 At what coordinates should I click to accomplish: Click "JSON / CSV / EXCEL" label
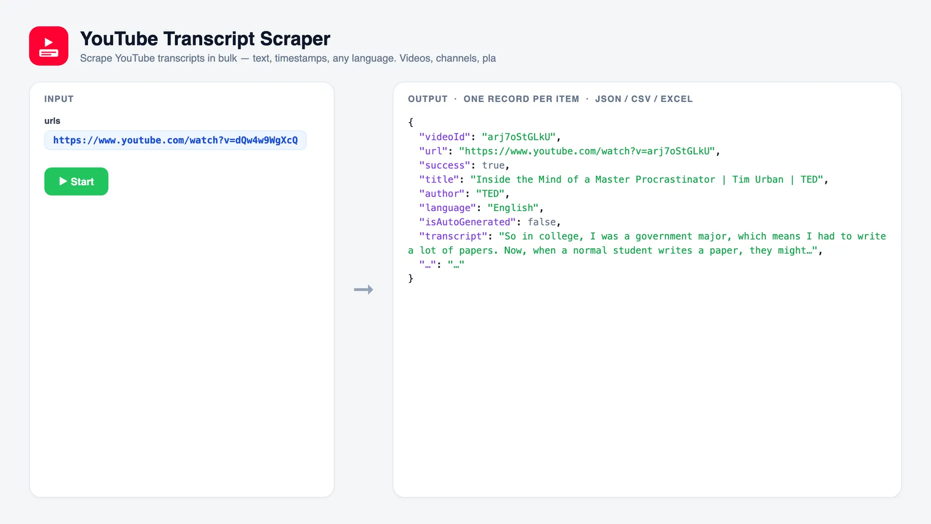click(x=643, y=99)
